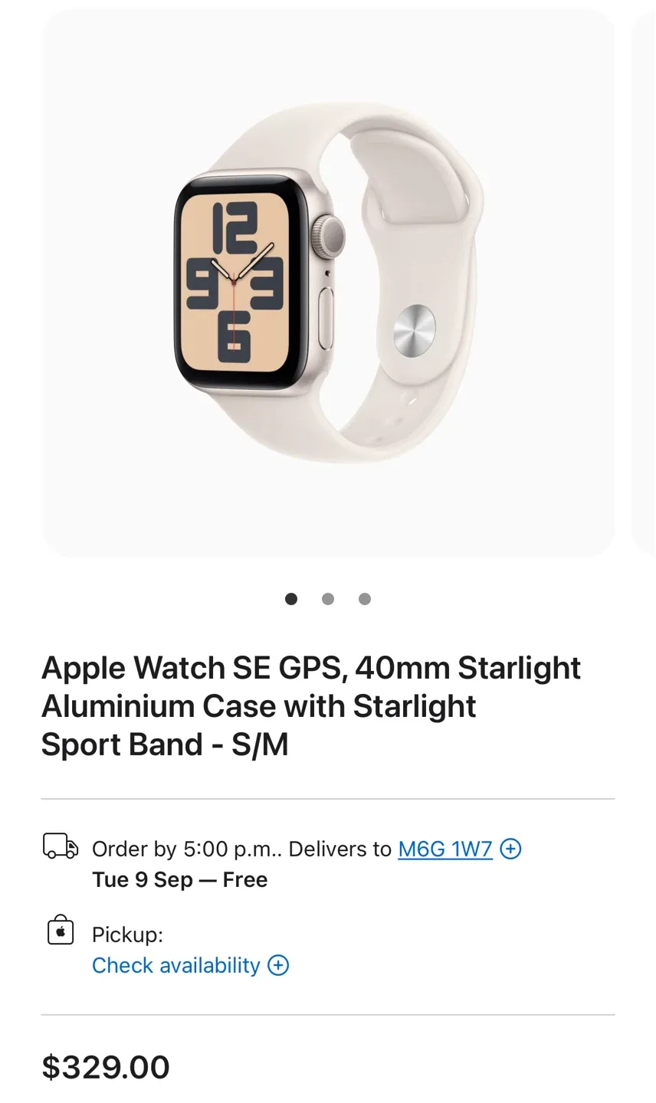Image resolution: width=656 pixels, height=1103 pixels.
Task: Switch to the second carousel dot
Action: tap(328, 599)
